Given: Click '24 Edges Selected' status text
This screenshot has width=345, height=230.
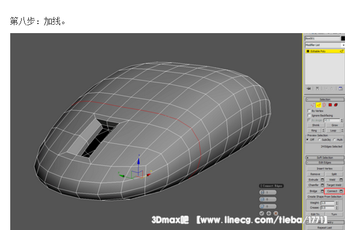Looking at the screenshot, I should pyautogui.click(x=332, y=146).
